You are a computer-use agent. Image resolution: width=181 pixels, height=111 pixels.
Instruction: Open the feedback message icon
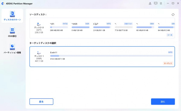pos(156,3)
